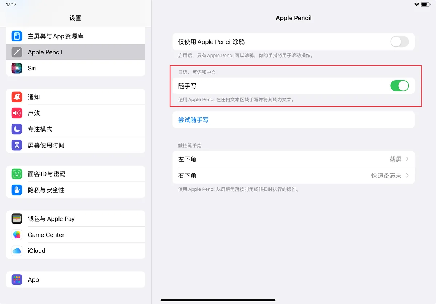Tap the 专注模式 moon icon

pos(17,129)
